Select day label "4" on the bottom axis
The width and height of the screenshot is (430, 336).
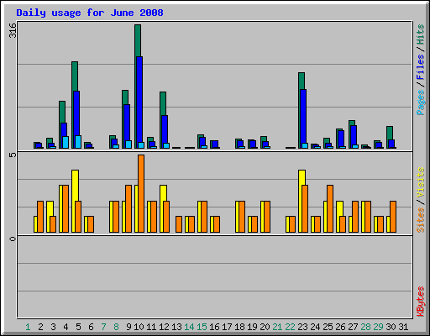(x=66, y=327)
